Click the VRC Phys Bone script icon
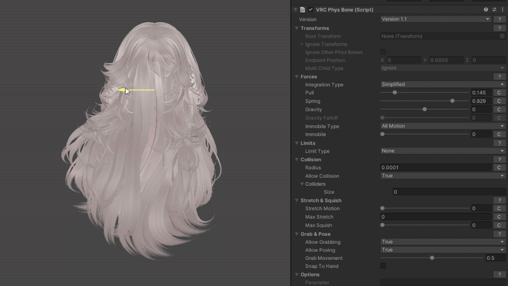The width and height of the screenshot is (508, 286). tap(303, 10)
